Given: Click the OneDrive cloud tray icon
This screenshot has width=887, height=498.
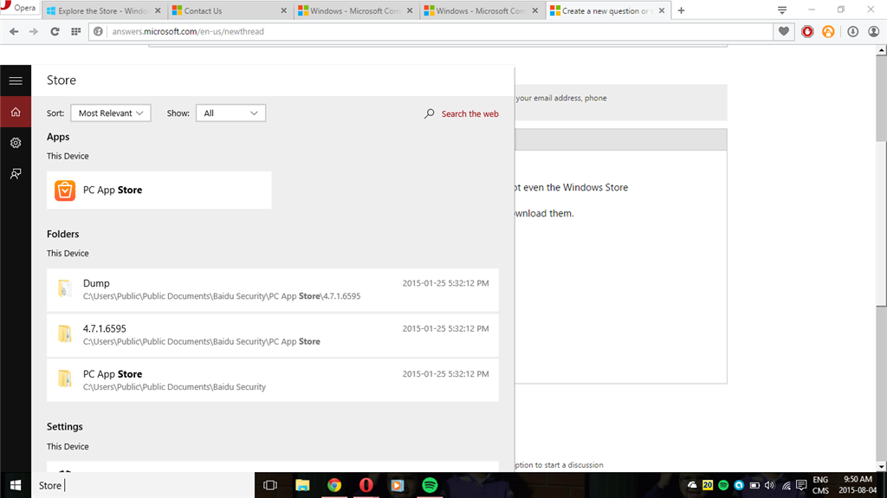Looking at the screenshot, I should (692, 485).
